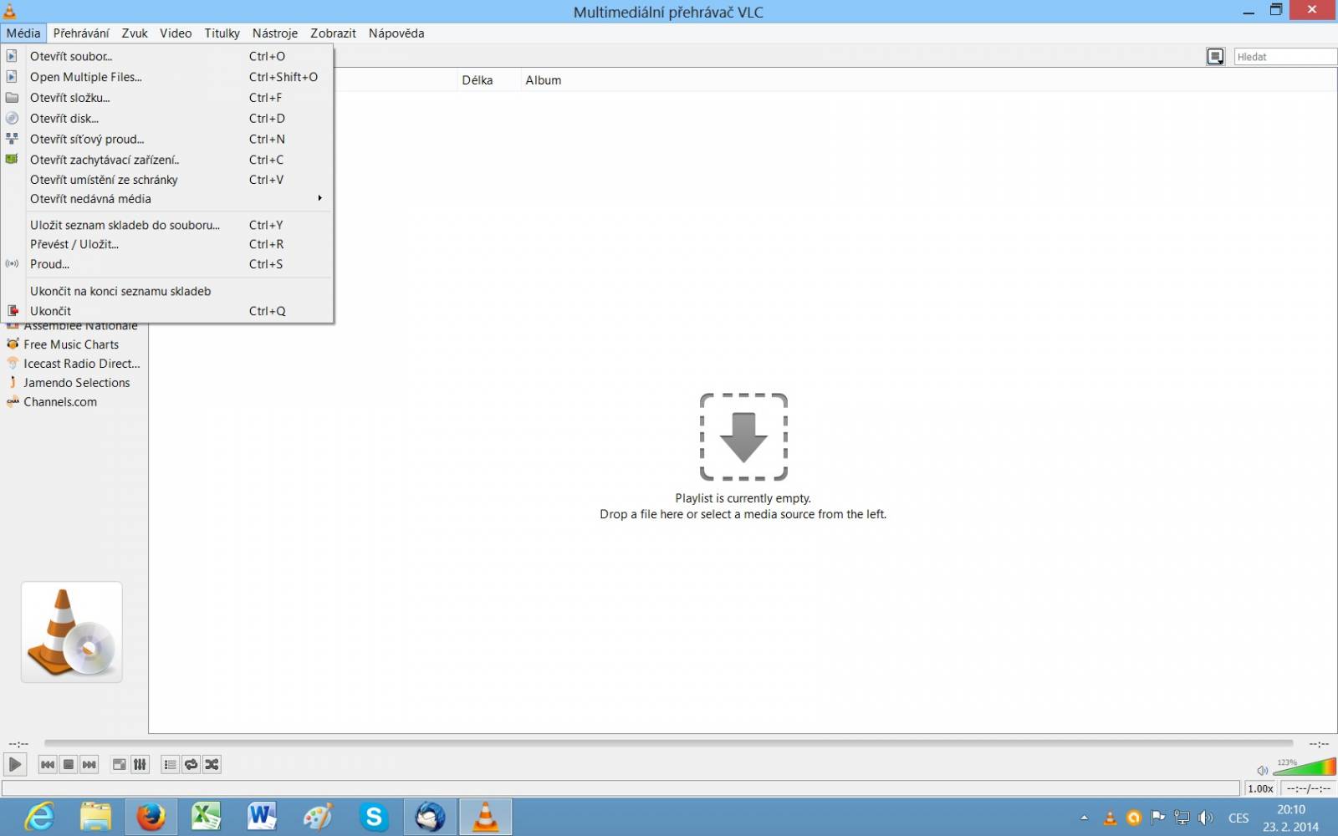Toggle loop repeat mode
Screen dimensions: 1338x836
[192, 764]
